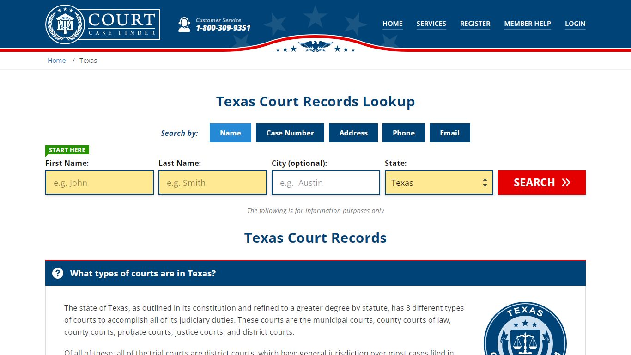Click the 'Search by:' label

[x=179, y=133]
